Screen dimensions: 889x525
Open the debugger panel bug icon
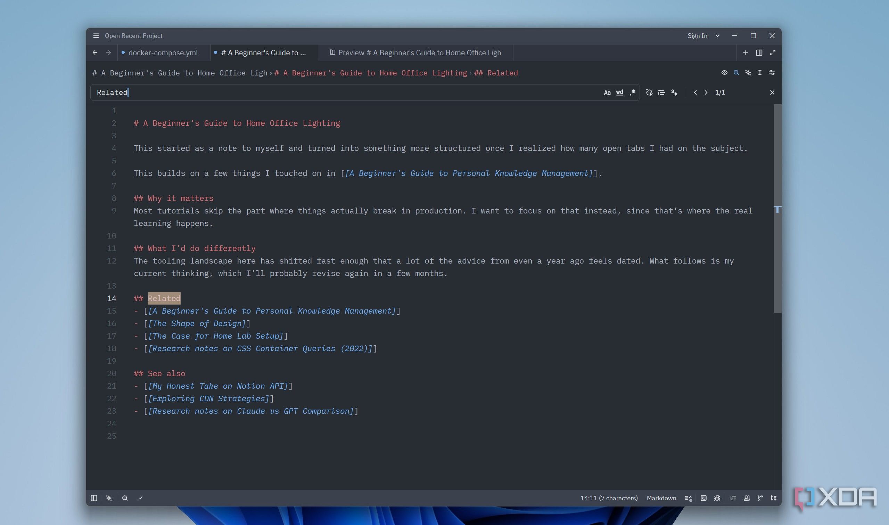[x=717, y=498]
